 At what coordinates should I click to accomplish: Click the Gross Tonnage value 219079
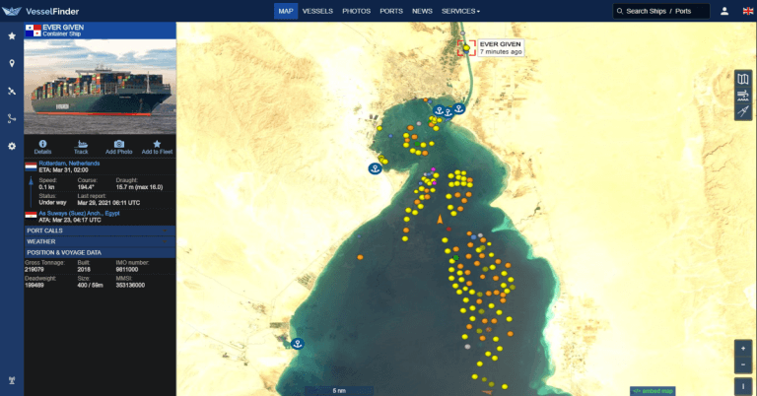pos(34,270)
